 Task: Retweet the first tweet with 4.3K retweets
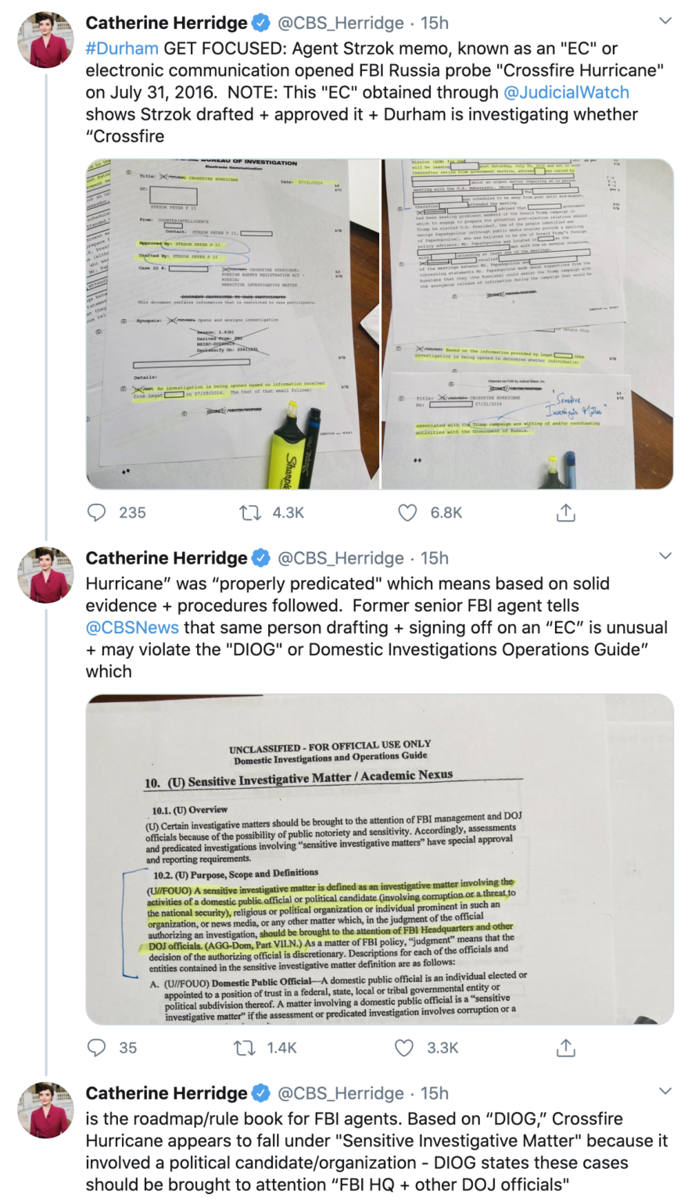pos(249,513)
